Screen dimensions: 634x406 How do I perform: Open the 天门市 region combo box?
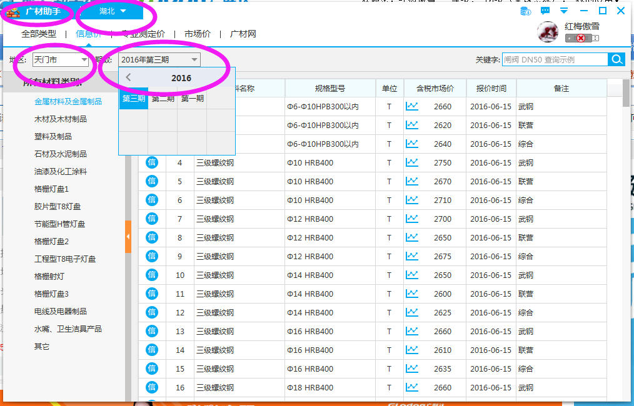click(61, 60)
